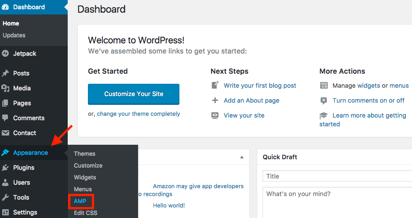Open the Users menu label
Image resolution: width=412 pixels, height=218 pixels.
(x=22, y=182)
